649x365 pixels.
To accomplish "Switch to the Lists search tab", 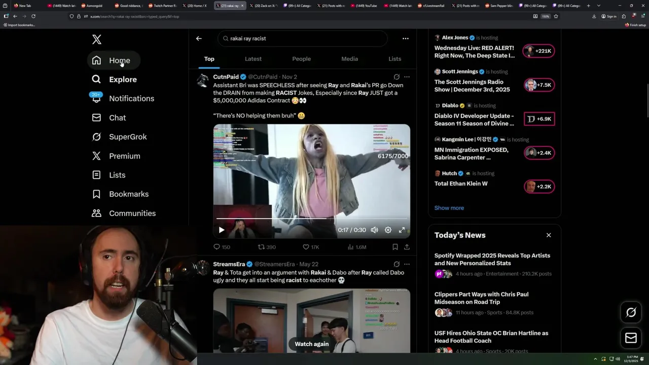I will (x=394, y=59).
